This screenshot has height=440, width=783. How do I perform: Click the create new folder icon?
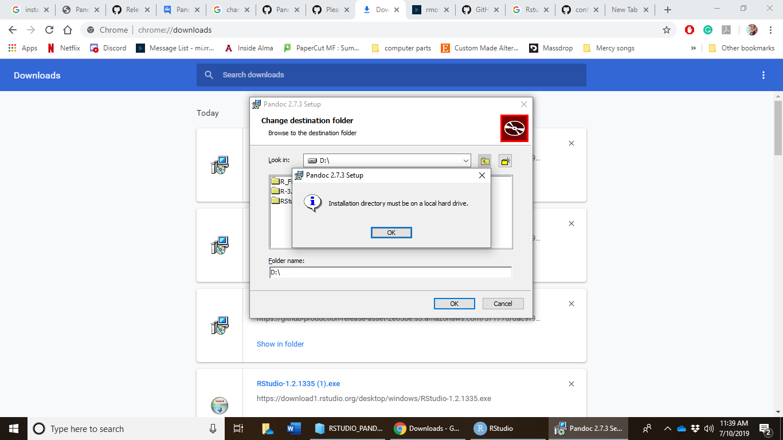(x=505, y=161)
